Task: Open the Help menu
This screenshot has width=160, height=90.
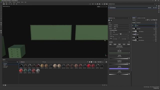Action: click(25, 2)
